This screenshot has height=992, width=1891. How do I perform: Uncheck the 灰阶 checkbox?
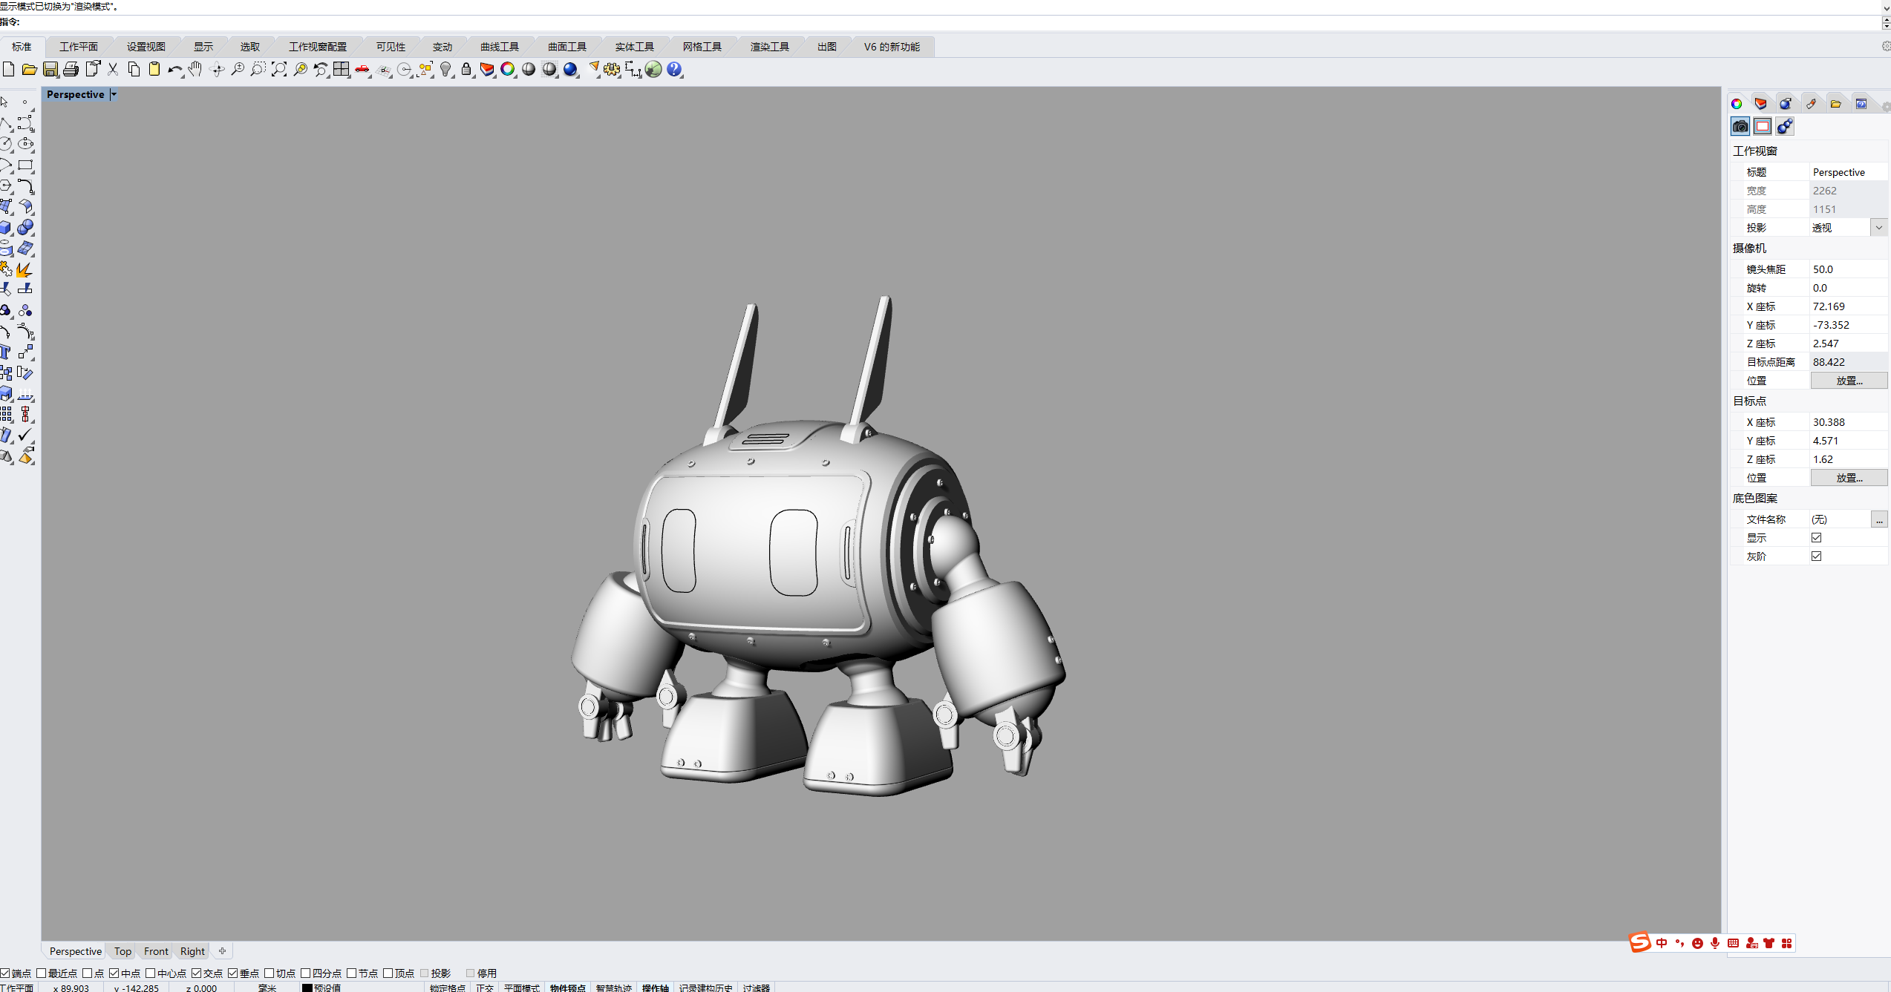[x=1816, y=556]
